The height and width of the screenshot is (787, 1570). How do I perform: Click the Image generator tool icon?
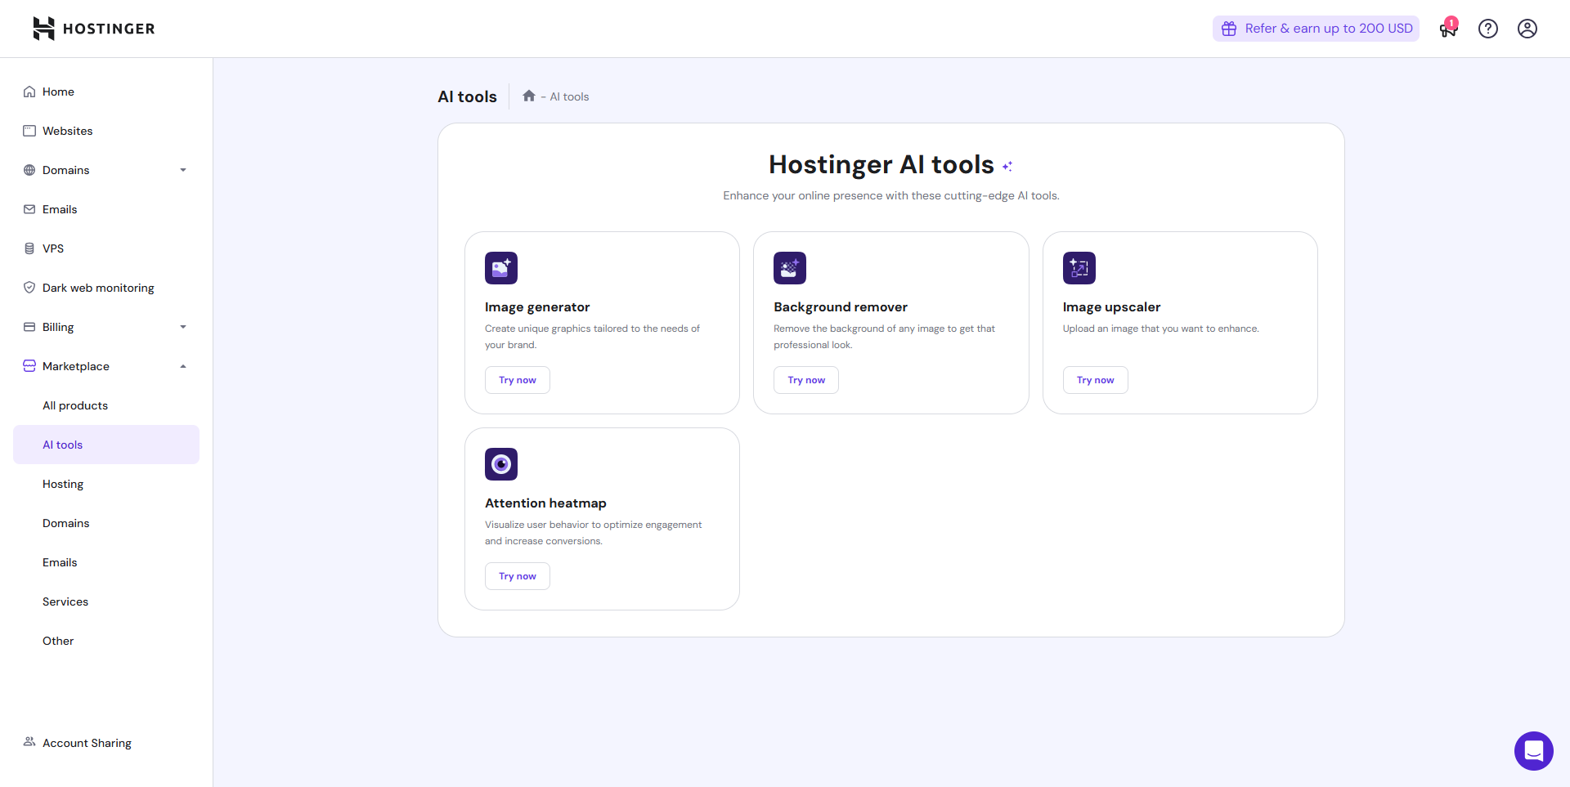[501, 268]
